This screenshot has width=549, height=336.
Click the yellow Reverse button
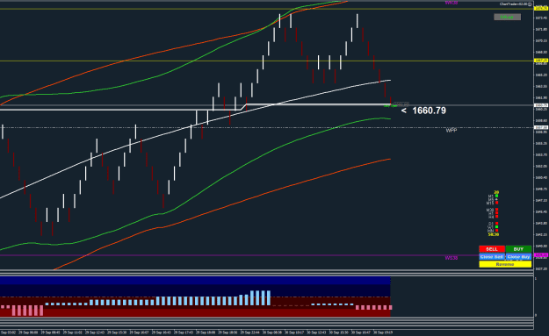click(x=505, y=264)
